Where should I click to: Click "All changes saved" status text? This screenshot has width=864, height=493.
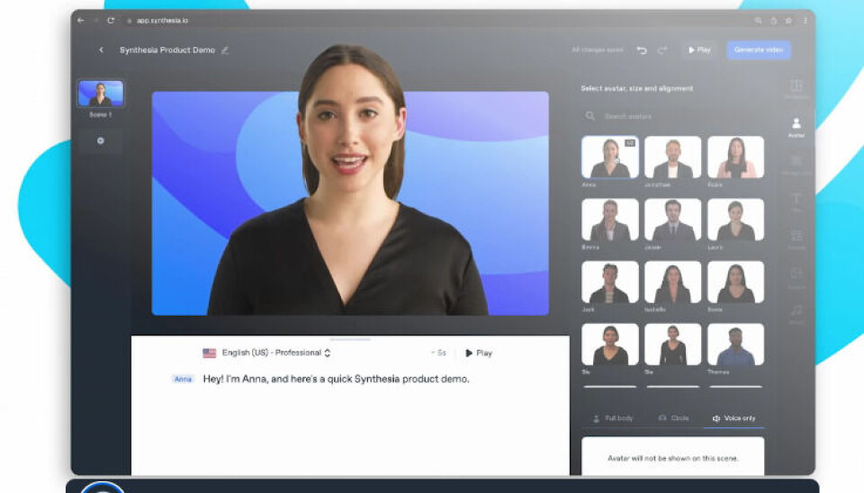598,50
